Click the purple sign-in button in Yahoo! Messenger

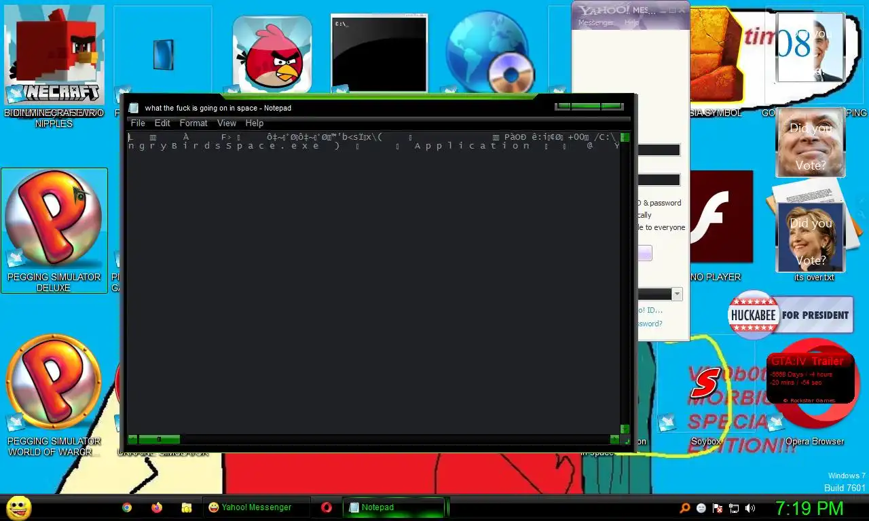644,253
